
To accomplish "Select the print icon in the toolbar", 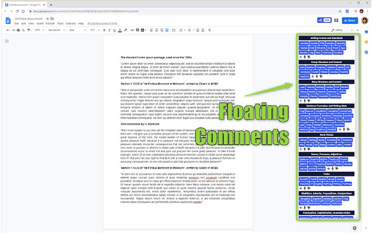I will [18, 30].
